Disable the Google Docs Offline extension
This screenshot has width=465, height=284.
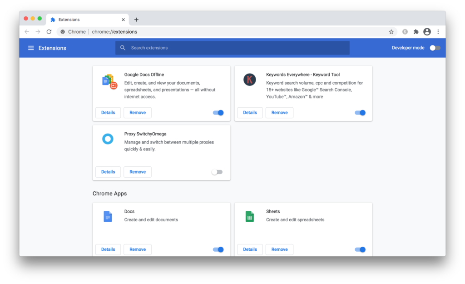[218, 113]
